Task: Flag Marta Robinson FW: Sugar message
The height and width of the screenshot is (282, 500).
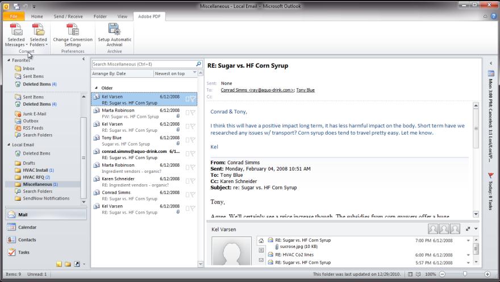Action: coord(193,113)
